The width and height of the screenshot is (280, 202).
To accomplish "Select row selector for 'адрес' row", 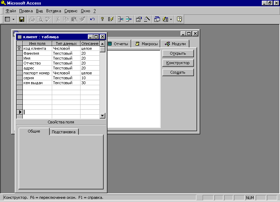I will 20,68.
